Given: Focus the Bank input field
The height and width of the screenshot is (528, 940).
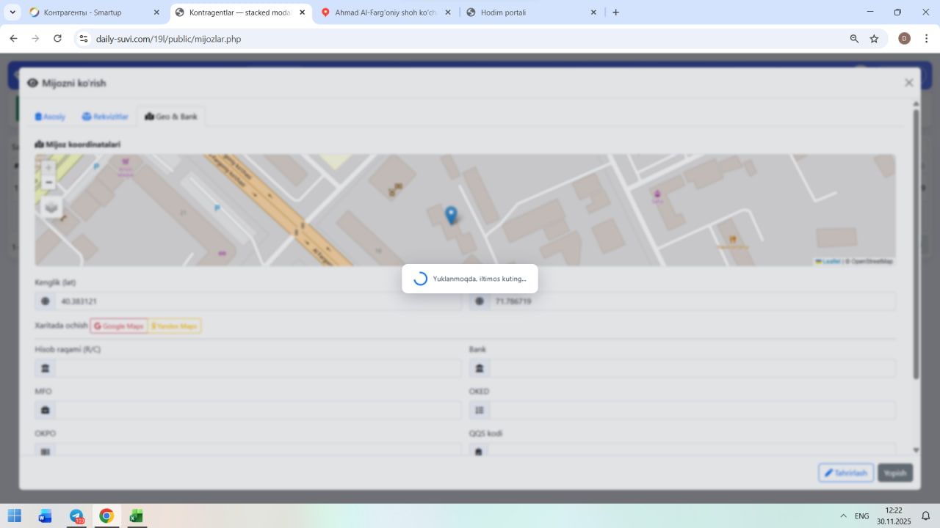Looking at the screenshot, I should pos(693,368).
